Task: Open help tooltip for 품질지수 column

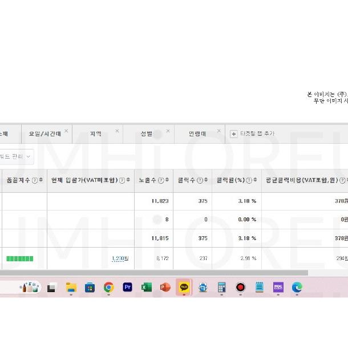Action: coord(35,180)
